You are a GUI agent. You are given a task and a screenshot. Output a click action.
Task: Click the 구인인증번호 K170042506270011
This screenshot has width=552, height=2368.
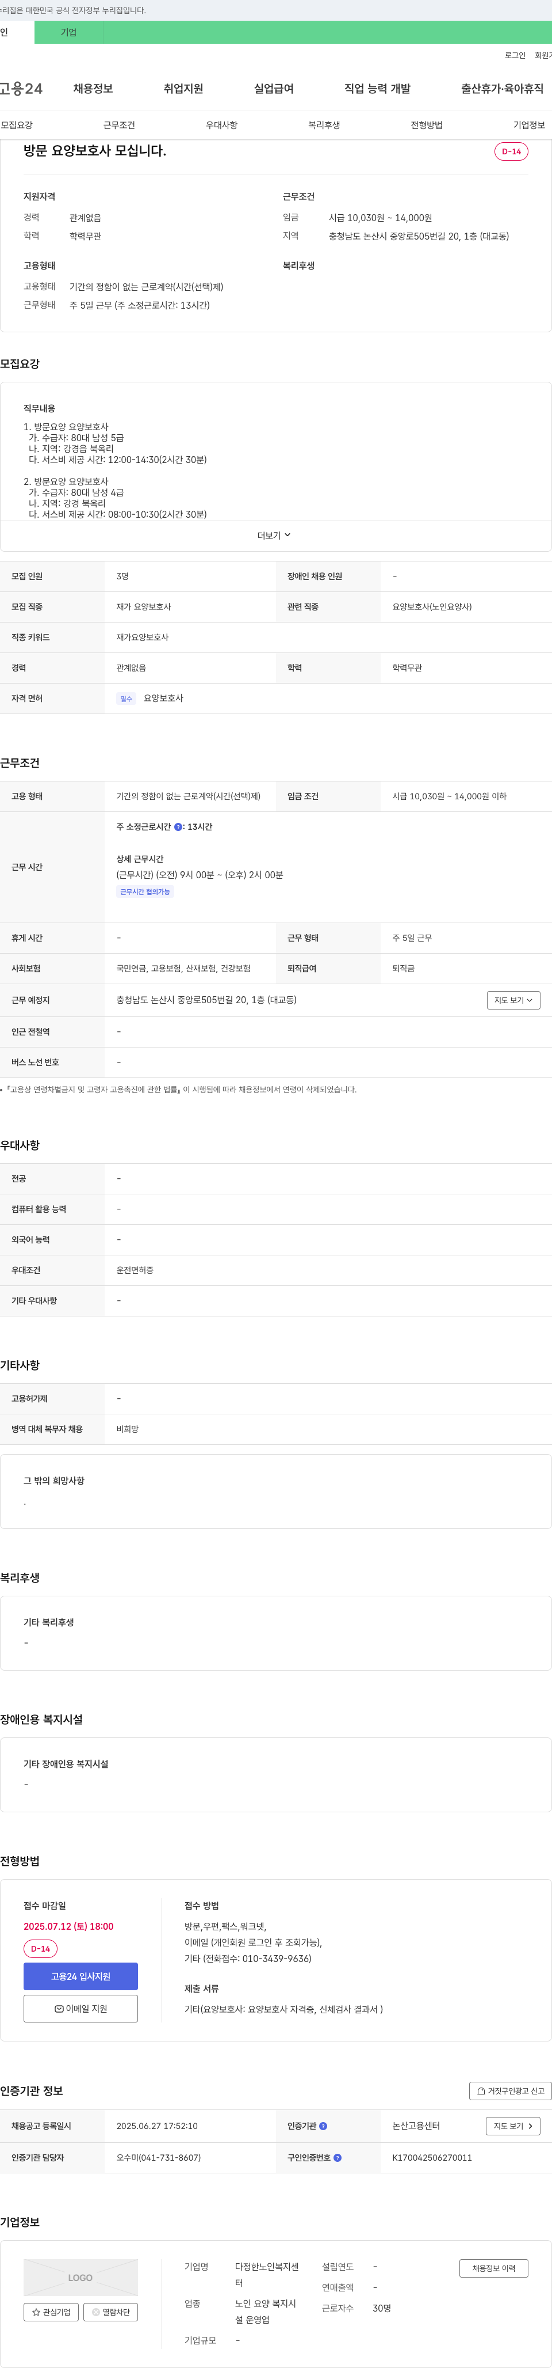tap(432, 2157)
